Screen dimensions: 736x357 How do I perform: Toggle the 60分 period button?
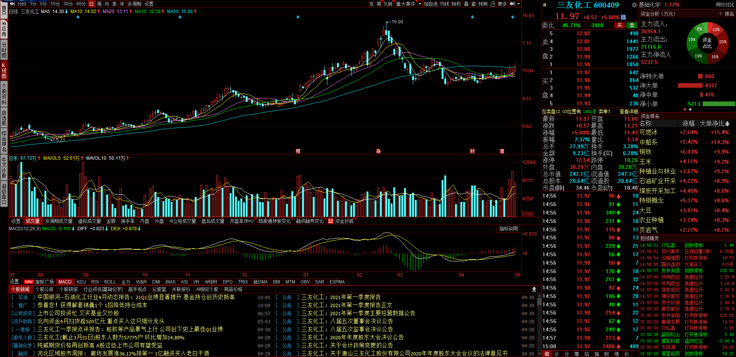click(x=81, y=4)
